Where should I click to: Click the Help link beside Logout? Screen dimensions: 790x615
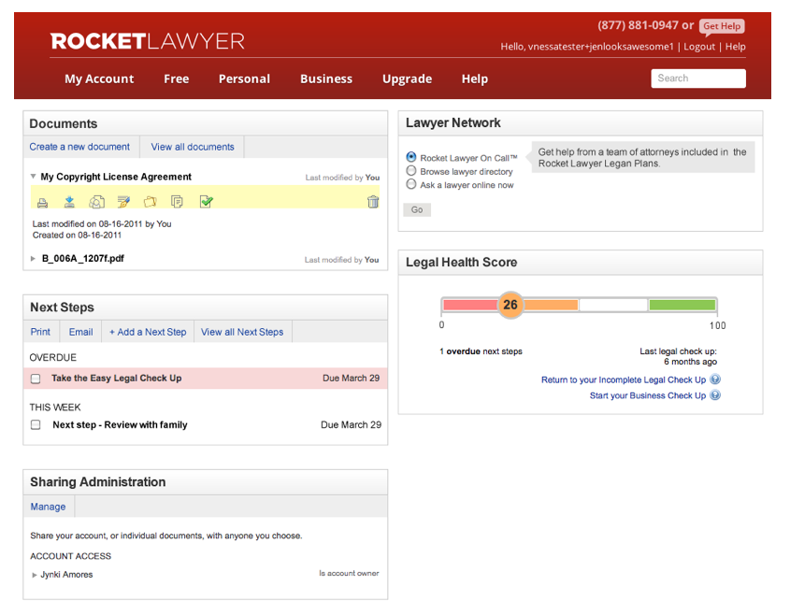click(x=735, y=47)
